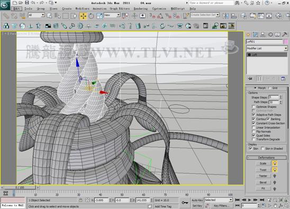Open the Modifier List dropdown
Image resolution: width=290 pixels, height=209 pixels.
[267, 49]
